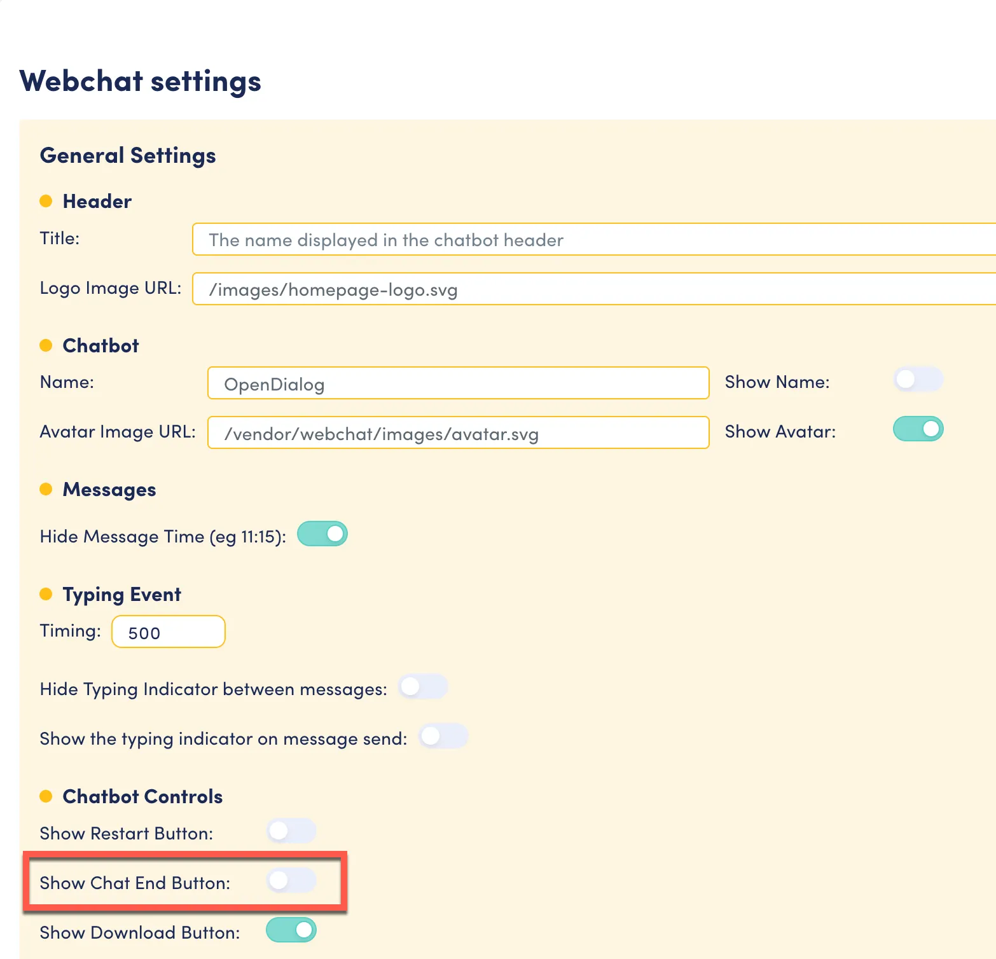Image resolution: width=996 pixels, height=959 pixels.
Task: Click the Chatbot Controls bullet icon
Action: tap(46, 796)
